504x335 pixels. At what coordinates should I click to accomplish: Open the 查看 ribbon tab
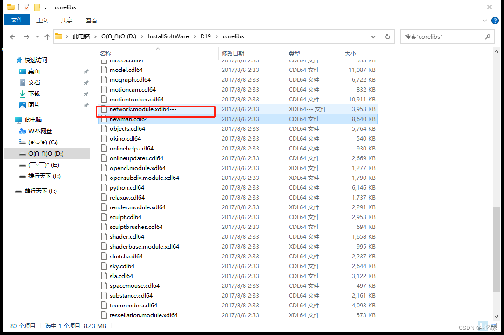pyautogui.click(x=91, y=20)
